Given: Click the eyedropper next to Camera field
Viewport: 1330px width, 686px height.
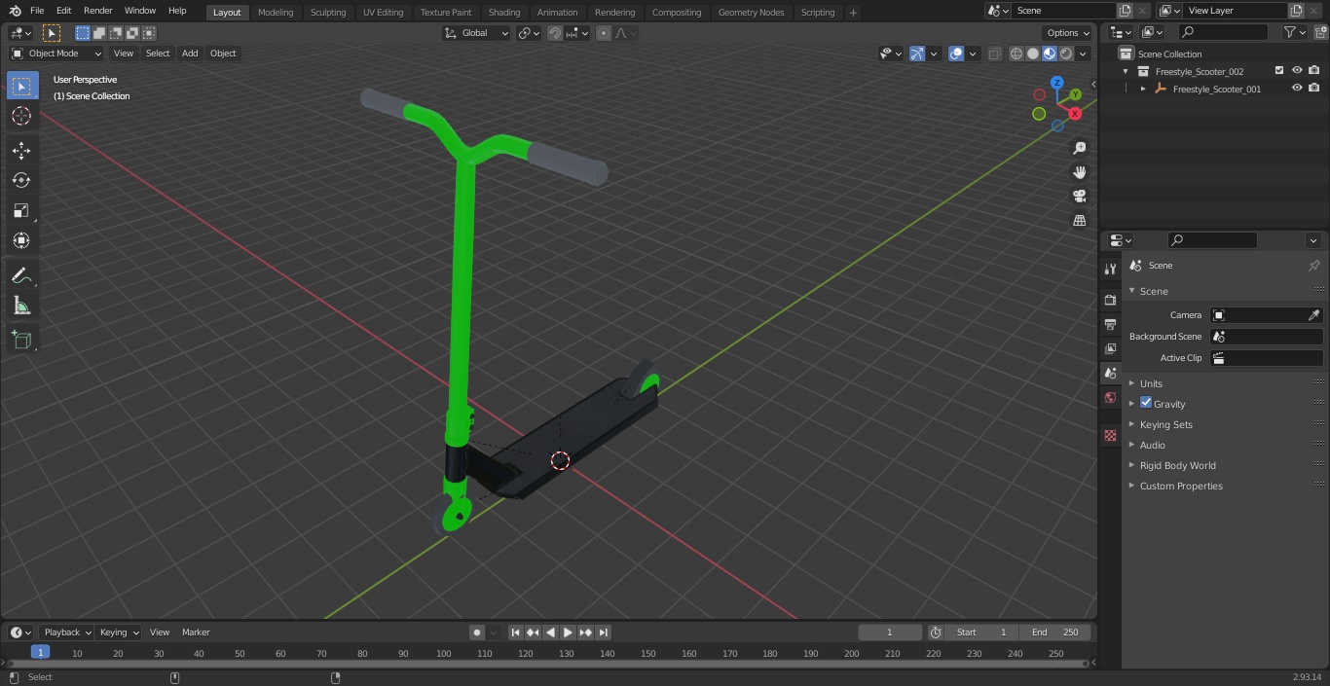Looking at the screenshot, I should 1313,315.
